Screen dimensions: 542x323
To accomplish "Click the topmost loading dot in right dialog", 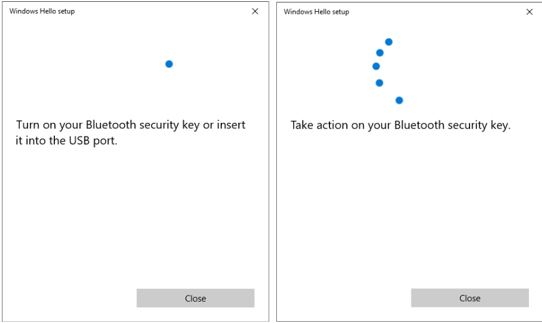I will (x=388, y=42).
